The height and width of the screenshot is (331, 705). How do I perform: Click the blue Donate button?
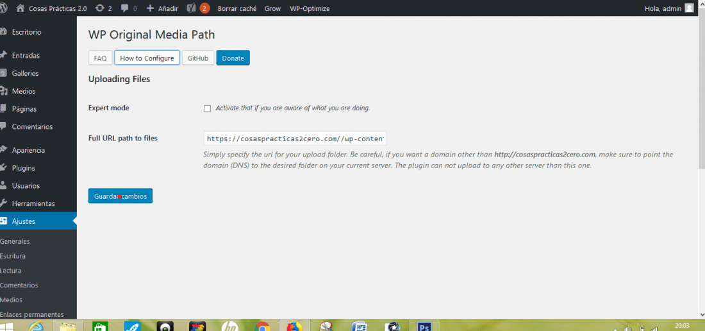(x=233, y=58)
